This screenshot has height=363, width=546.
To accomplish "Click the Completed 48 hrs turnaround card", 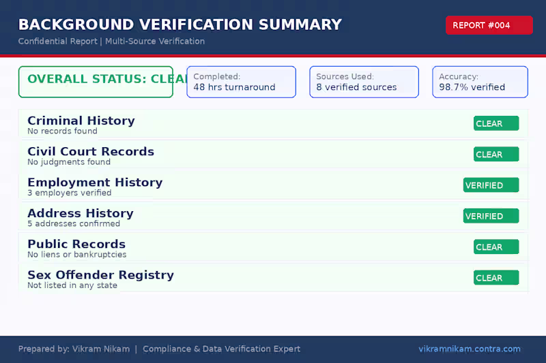I will 242,82.
